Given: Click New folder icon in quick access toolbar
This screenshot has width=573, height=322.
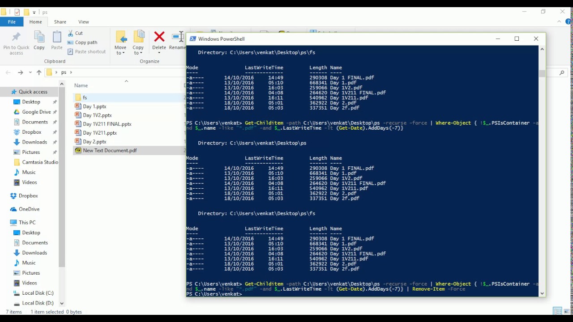Looking at the screenshot, I should click(x=26, y=12).
